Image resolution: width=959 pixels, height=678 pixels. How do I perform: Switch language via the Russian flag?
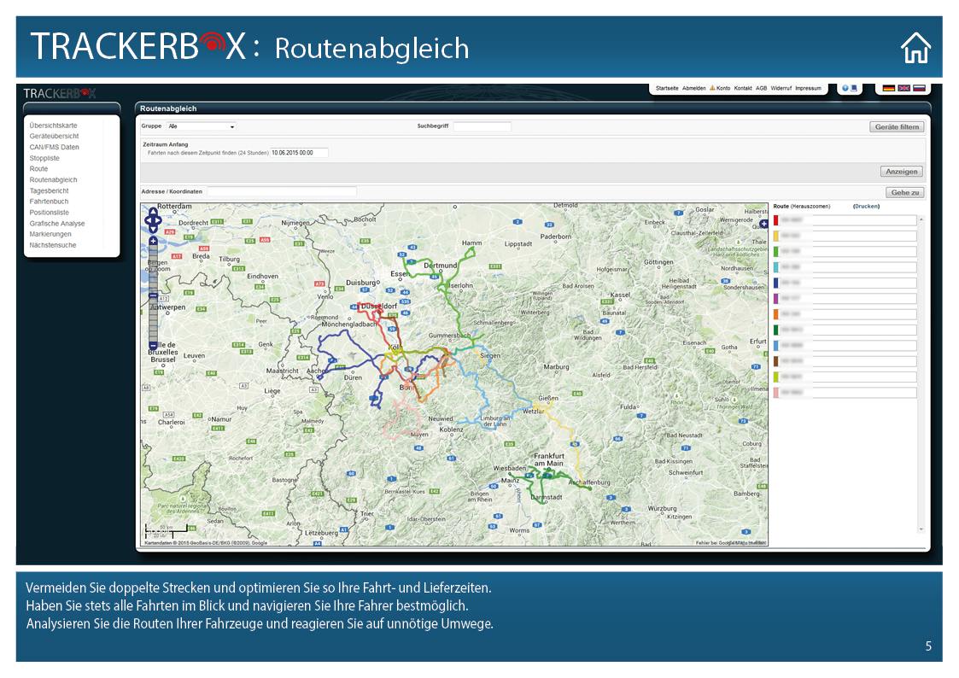[x=919, y=88]
